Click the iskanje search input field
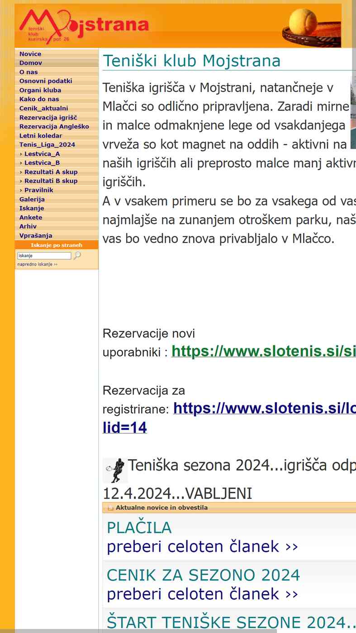 coord(44,256)
